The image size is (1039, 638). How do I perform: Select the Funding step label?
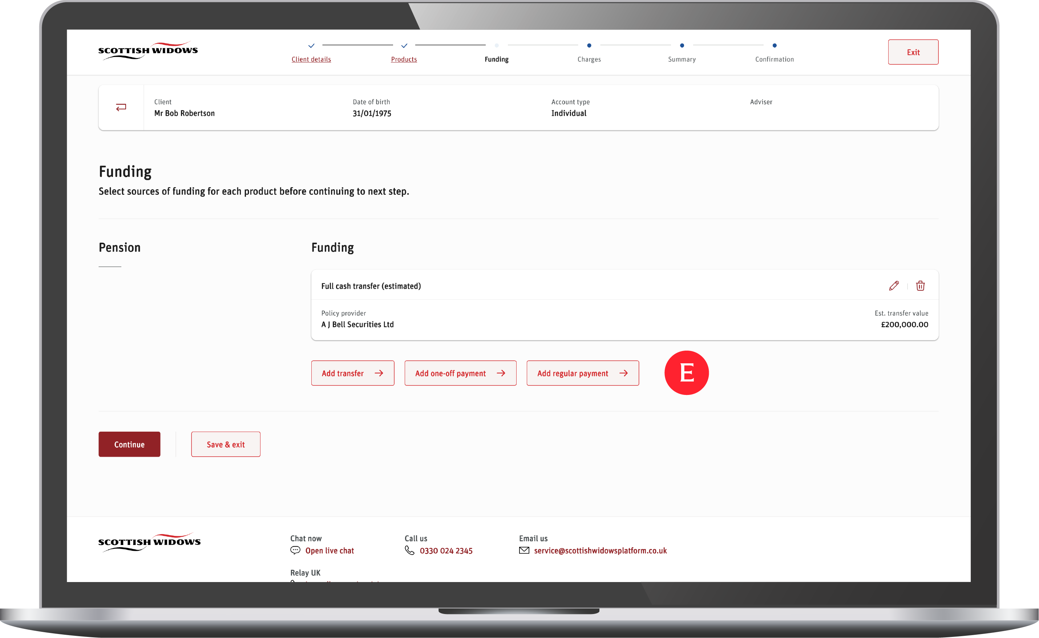497,60
